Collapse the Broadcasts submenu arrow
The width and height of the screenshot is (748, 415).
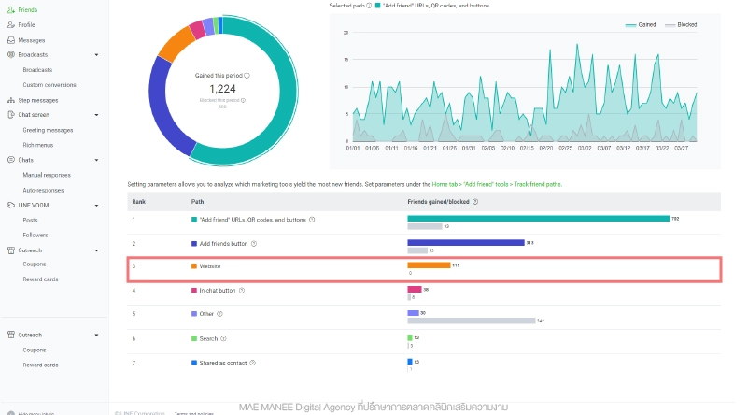click(x=96, y=55)
